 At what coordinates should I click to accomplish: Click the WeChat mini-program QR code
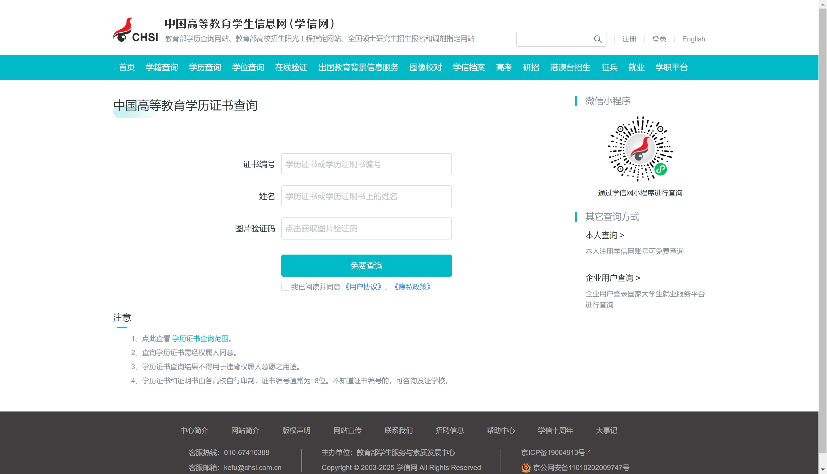[x=640, y=149]
